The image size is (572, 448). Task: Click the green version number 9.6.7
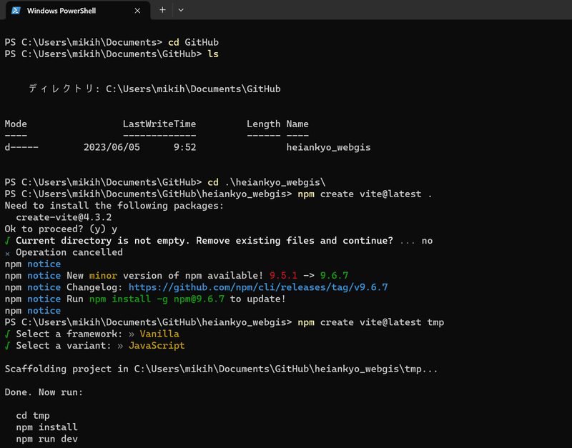click(334, 276)
